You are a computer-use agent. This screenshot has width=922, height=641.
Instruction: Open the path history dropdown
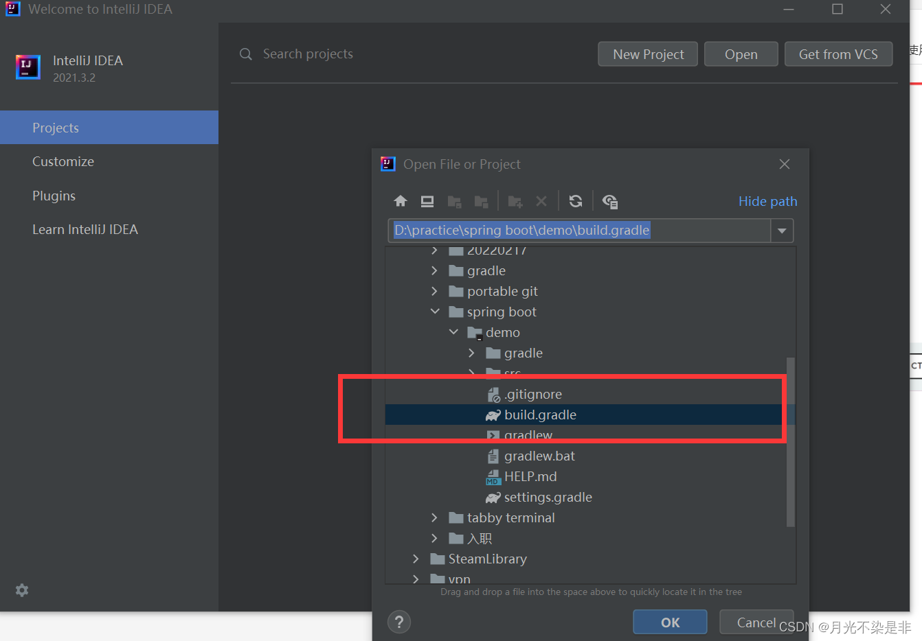tap(782, 231)
